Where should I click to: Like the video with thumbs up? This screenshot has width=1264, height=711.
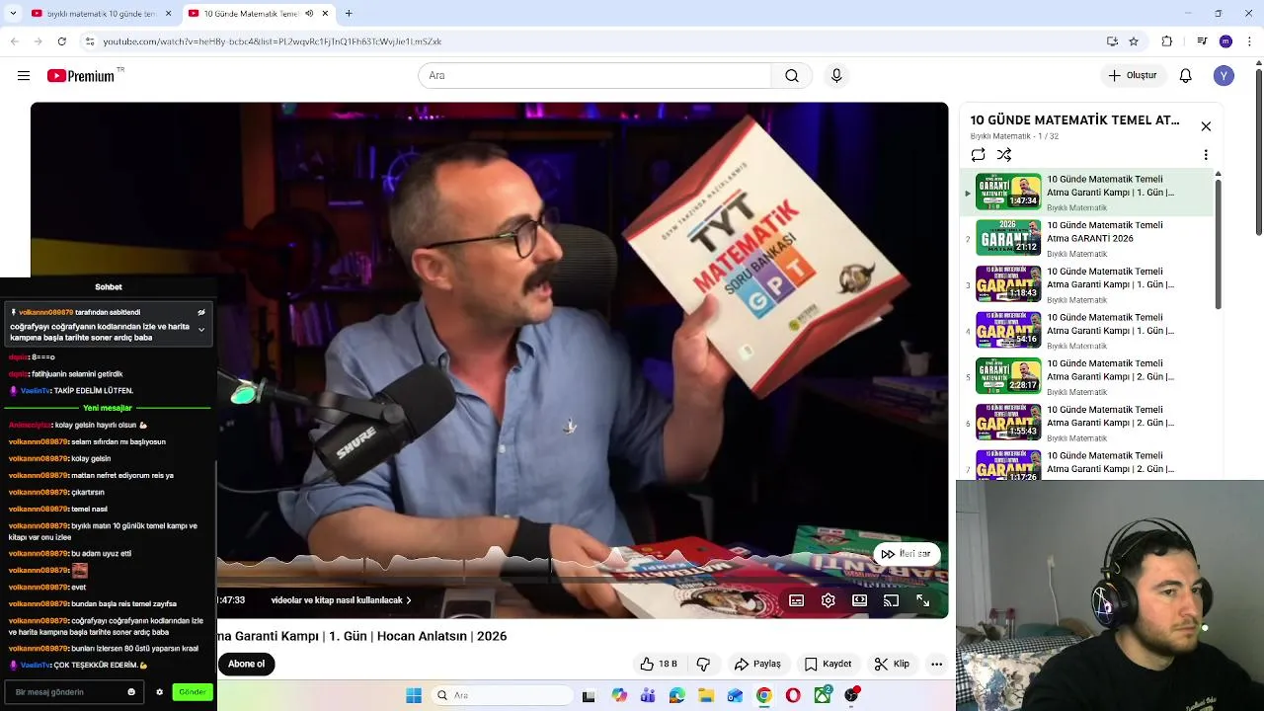[x=660, y=664]
